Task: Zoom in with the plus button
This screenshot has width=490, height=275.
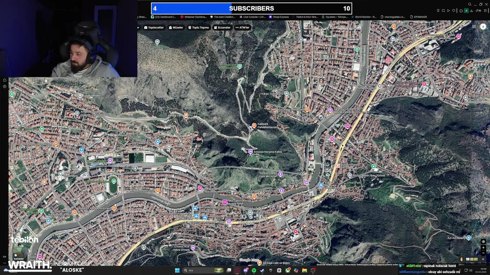Action: tap(483, 247)
